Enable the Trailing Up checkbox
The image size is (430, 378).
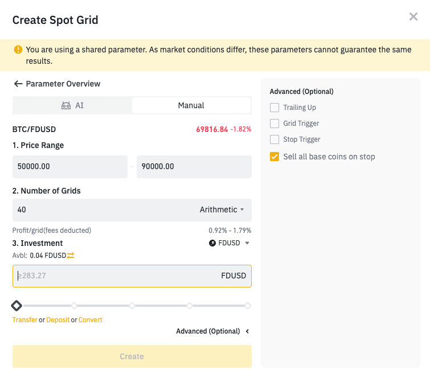click(x=275, y=108)
